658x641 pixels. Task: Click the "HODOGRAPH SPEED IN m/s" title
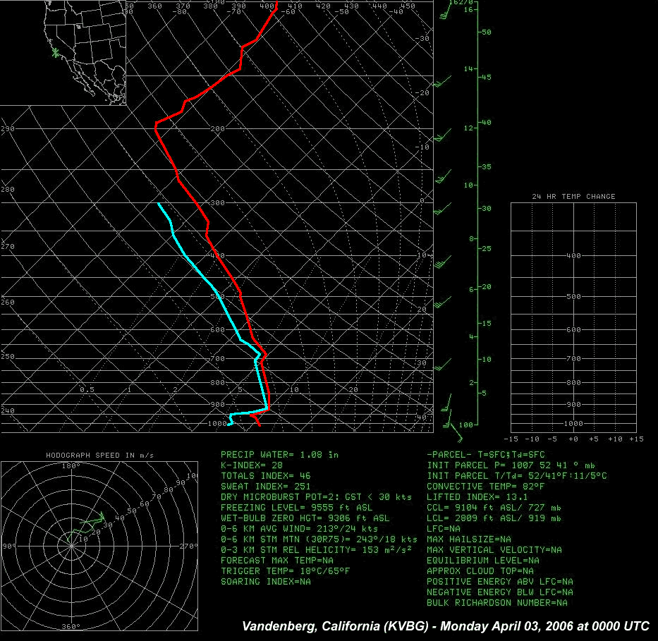pos(100,455)
